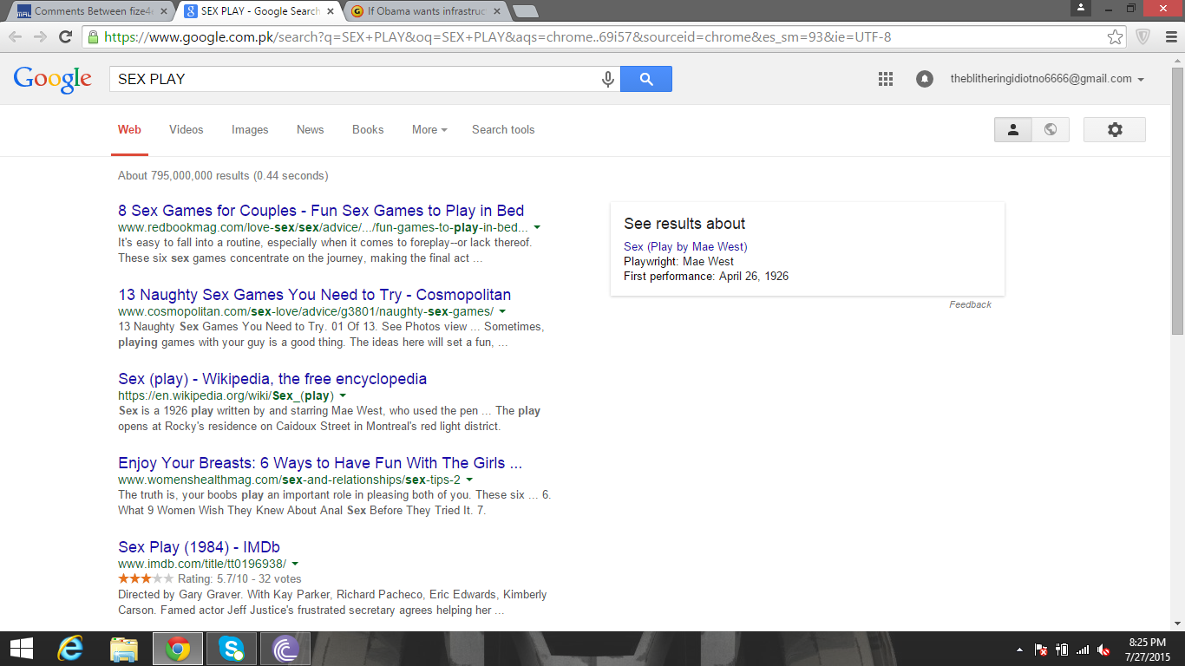Select the Web search tab
Screen dimensions: 1185x666
pos(129,129)
